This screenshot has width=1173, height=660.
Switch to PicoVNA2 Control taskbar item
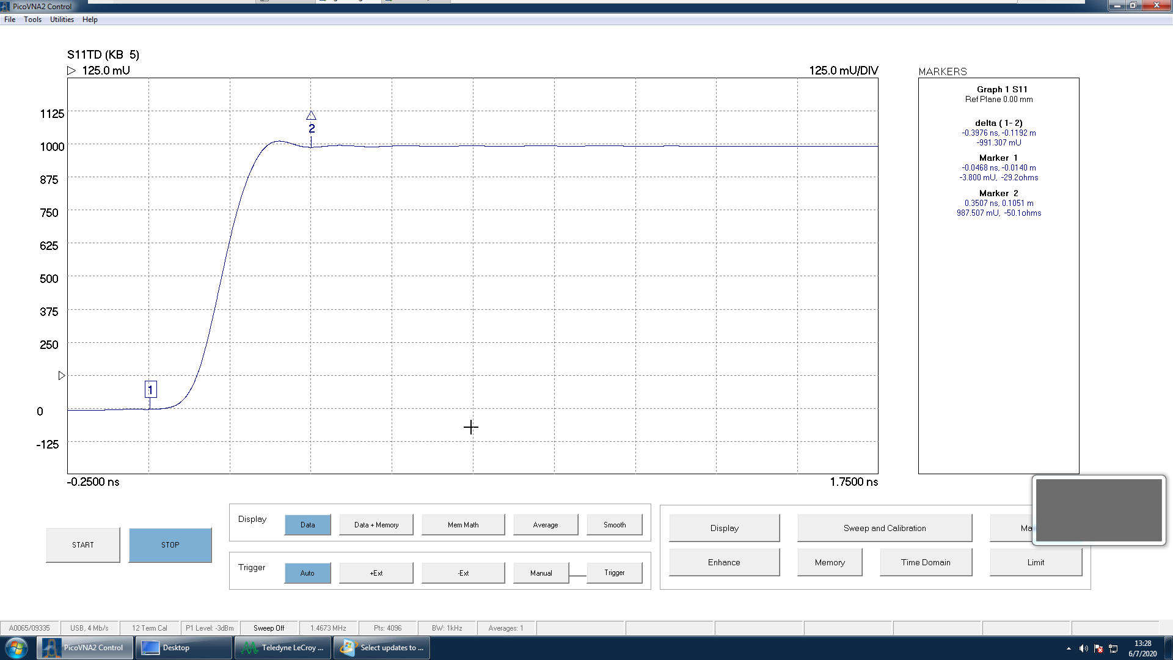coord(84,648)
